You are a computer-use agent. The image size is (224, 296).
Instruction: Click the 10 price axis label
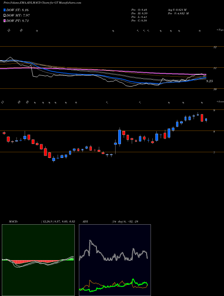click(215, 89)
